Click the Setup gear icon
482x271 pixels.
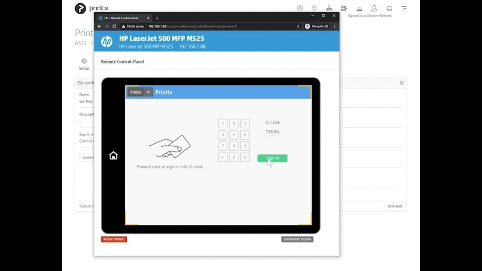84,61
